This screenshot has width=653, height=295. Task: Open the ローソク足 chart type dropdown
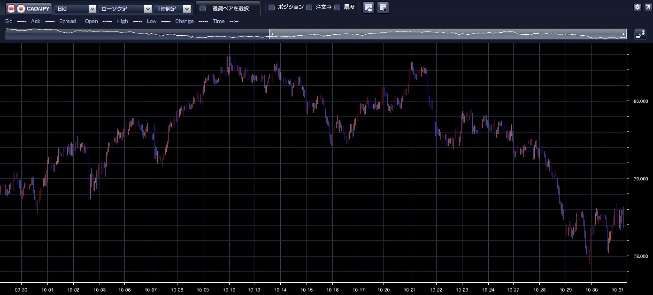[125, 9]
